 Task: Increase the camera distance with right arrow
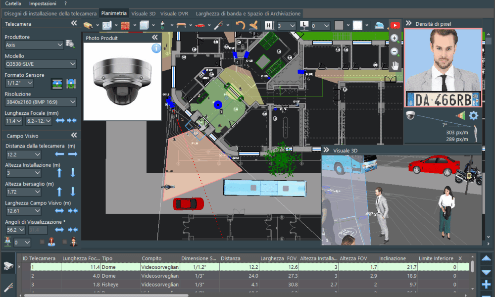73,154
